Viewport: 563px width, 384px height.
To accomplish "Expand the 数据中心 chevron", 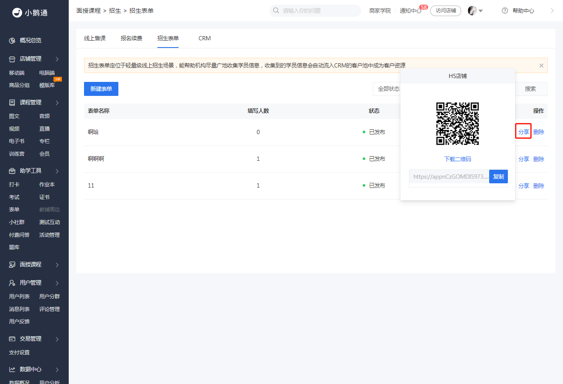I will (57, 370).
